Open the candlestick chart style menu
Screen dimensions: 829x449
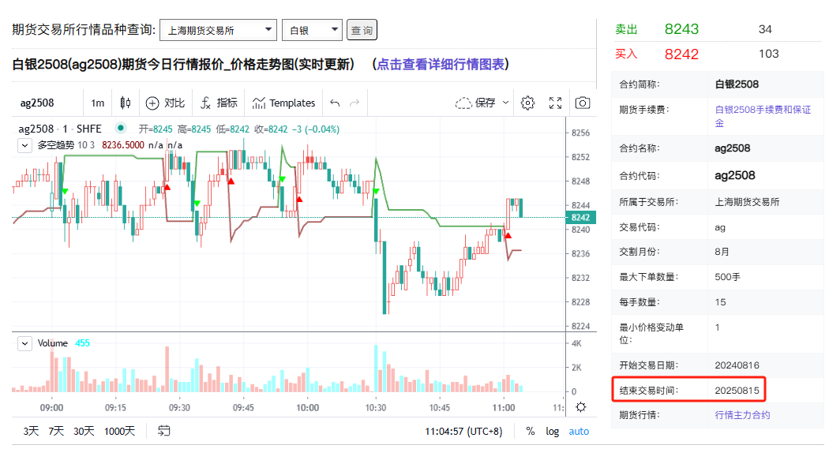click(x=126, y=103)
